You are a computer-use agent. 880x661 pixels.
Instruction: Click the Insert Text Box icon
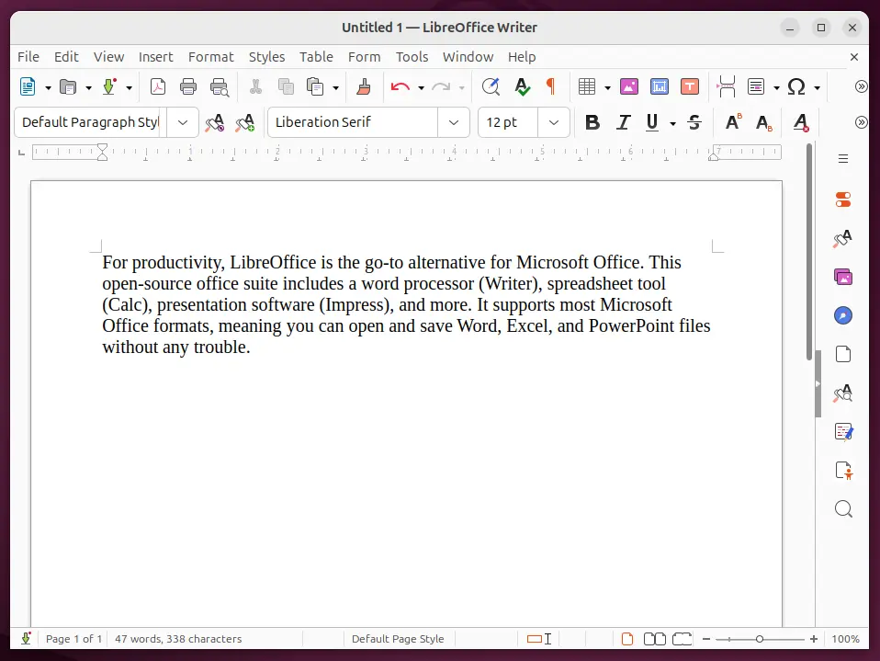click(x=690, y=87)
